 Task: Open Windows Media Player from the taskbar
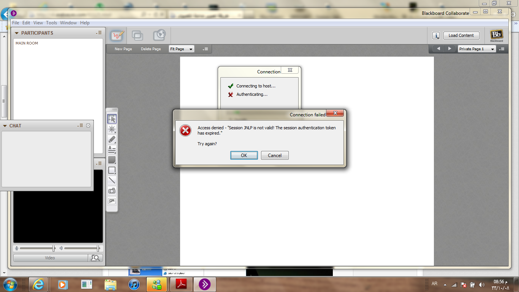(x=62, y=284)
